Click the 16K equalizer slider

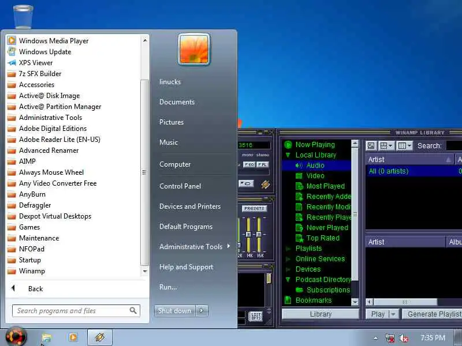tap(259, 235)
